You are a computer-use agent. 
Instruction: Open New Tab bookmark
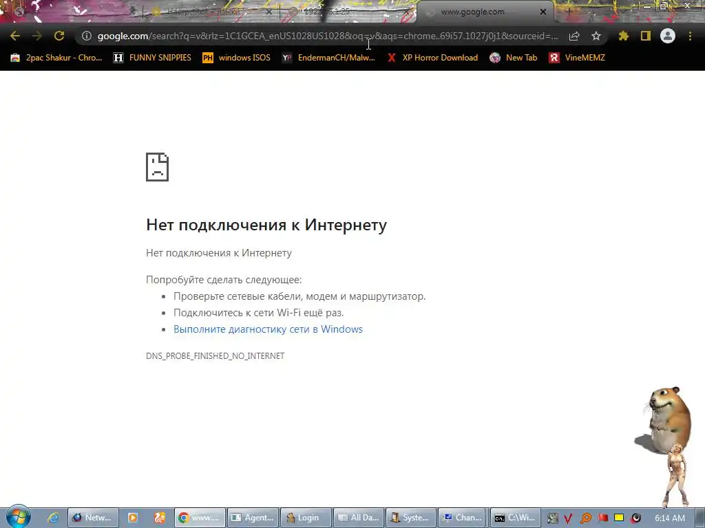(x=514, y=58)
